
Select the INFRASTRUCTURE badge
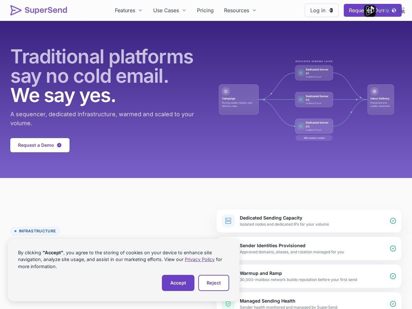click(35, 231)
